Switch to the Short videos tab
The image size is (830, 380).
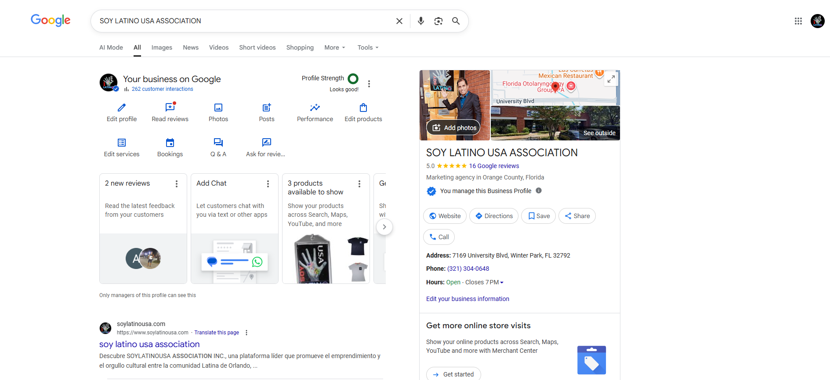coord(257,47)
